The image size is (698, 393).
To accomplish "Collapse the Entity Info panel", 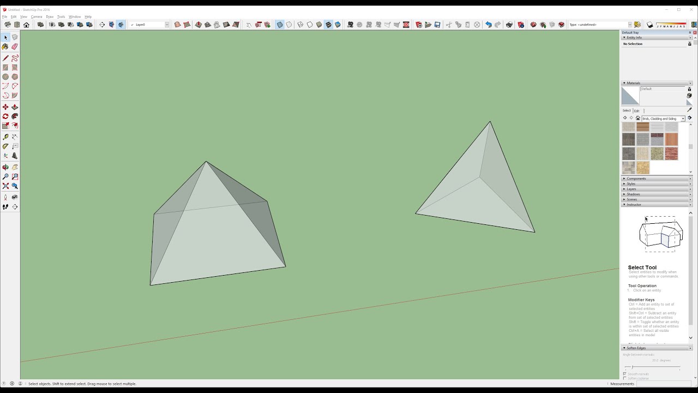I will tap(657, 38).
